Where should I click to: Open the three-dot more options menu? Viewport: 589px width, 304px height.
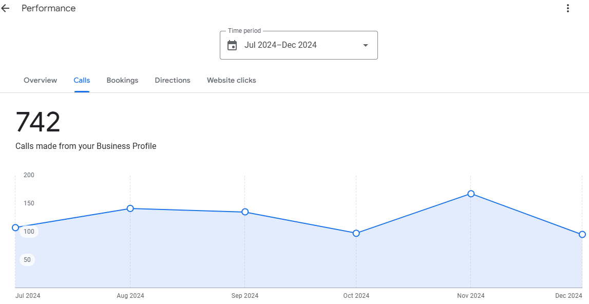(x=567, y=8)
